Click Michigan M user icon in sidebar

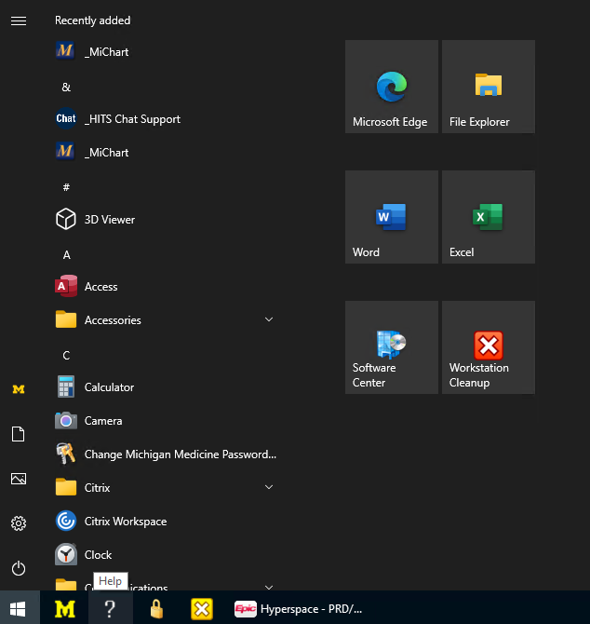tap(19, 388)
